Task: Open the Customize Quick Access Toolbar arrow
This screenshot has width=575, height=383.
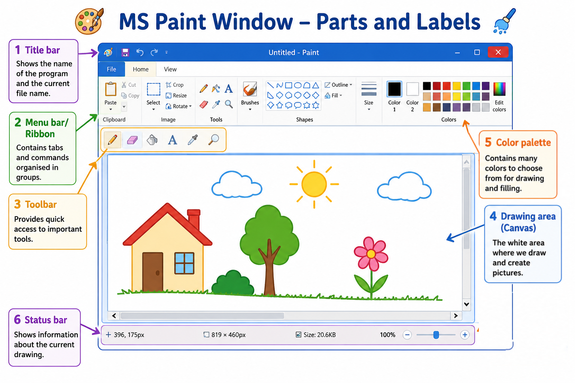Action: coord(167,52)
